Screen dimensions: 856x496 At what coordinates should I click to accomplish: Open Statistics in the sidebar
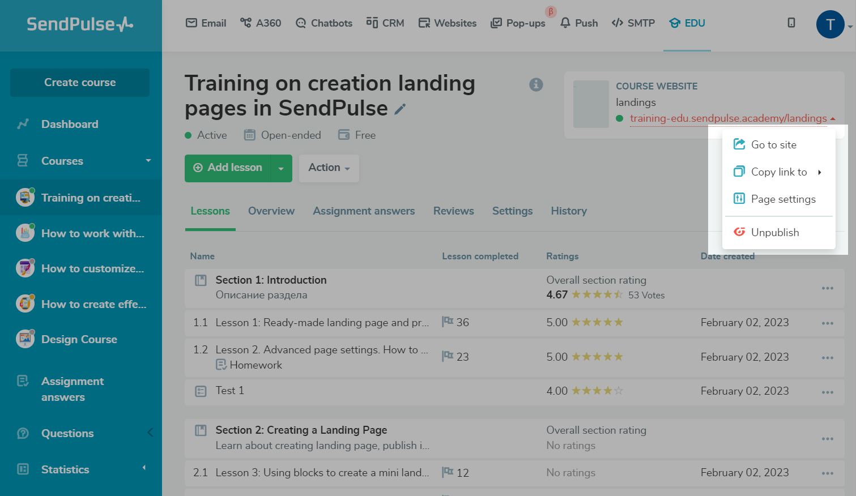pos(65,469)
